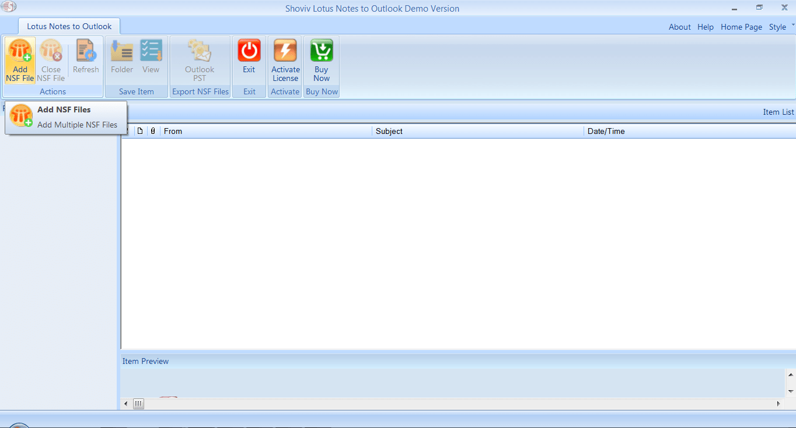Click the horizontal scrollbar right arrow
Screen dimensions: 796x428
[x=778, y=404]
